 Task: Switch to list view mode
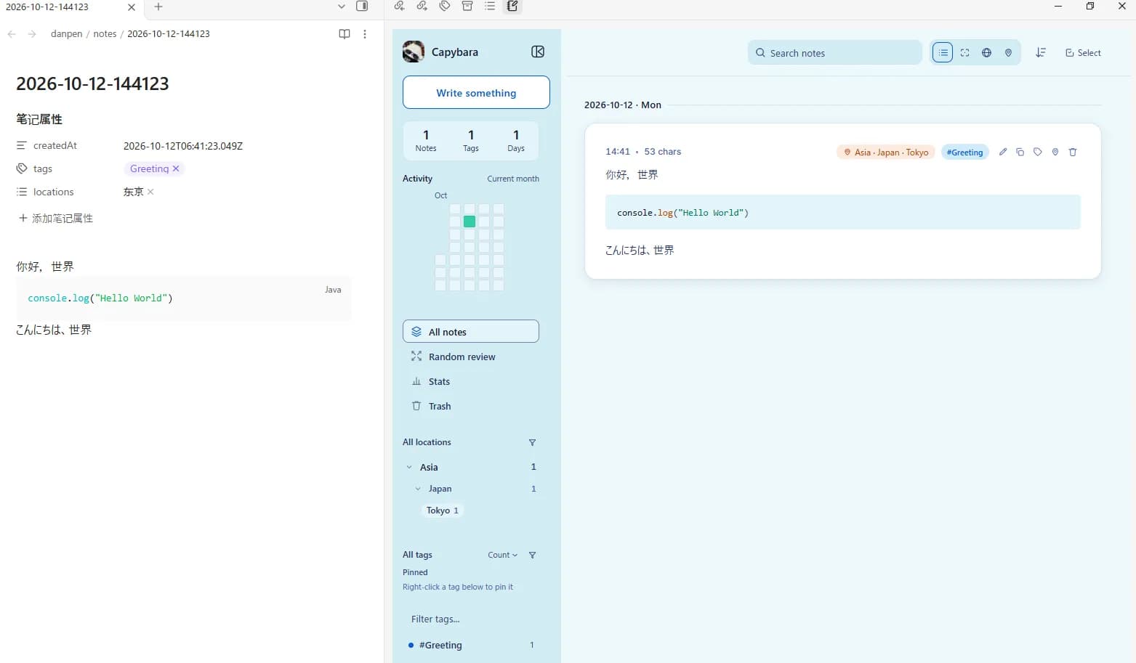[943, 52]
